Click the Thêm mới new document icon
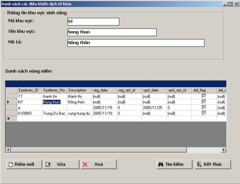The width and height of the screenshot is (240, 184). (x=11, y=164)
